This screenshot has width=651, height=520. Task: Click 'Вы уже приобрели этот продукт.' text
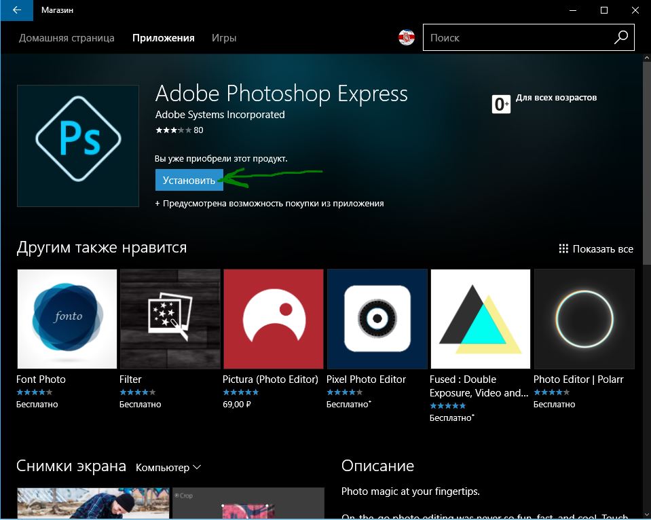(221, 159)
